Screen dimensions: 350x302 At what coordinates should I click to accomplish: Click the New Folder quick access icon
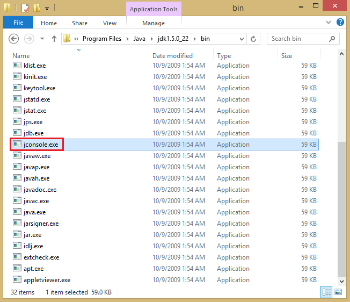pyautogui.click(x=37, y=8)
